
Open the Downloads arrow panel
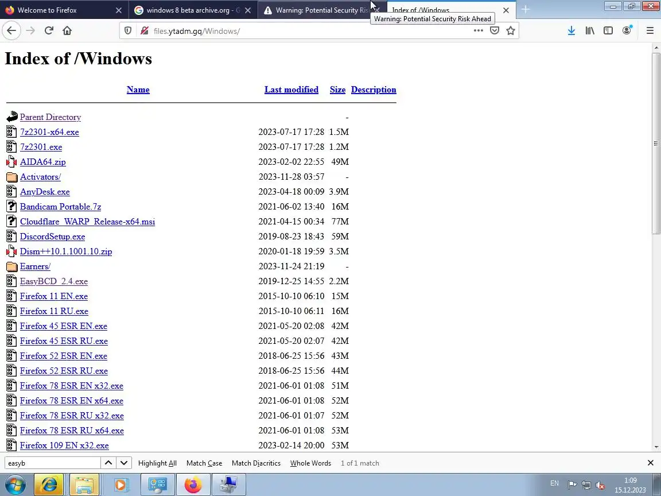(571, 31)
